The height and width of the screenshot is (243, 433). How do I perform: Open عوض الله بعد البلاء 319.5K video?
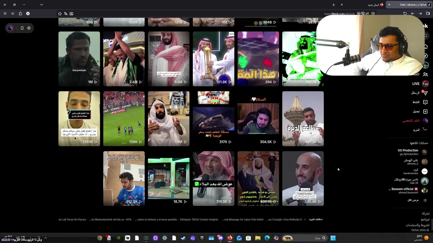pyautogui.click(x=213, y=179)
